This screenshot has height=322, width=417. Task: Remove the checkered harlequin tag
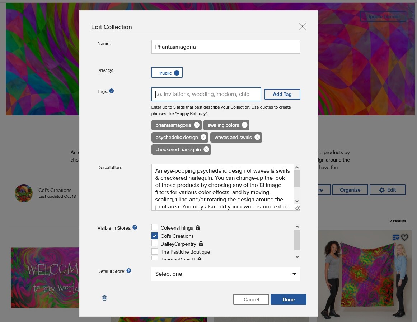click(206, 149)
